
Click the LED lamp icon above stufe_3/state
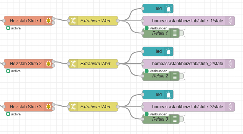[169, 95]
